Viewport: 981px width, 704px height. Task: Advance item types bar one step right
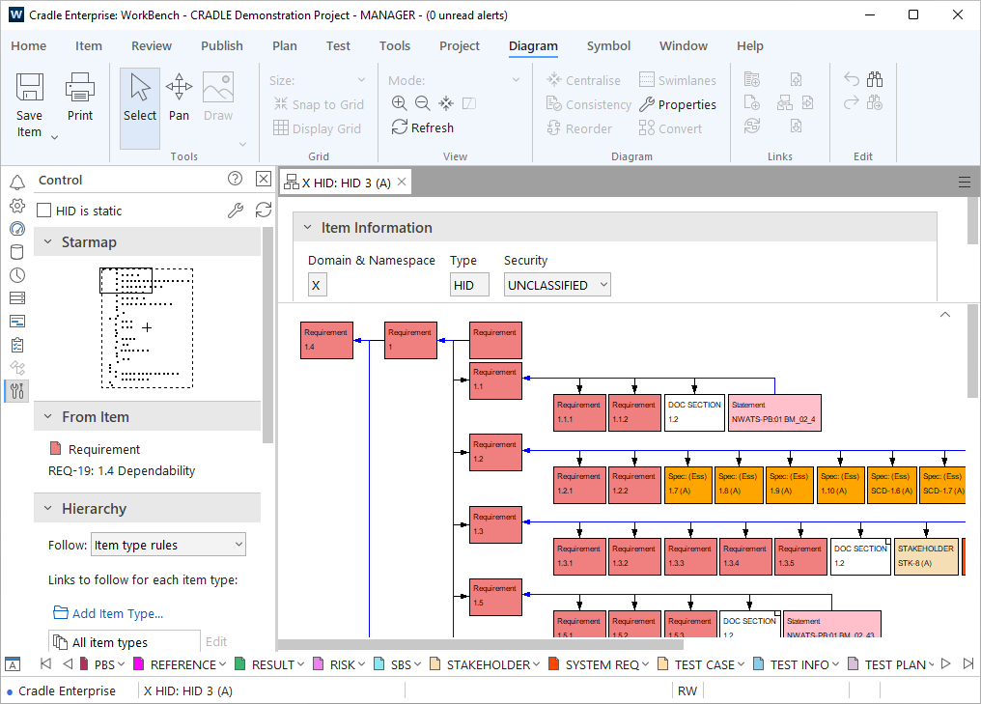pos(946,664)
